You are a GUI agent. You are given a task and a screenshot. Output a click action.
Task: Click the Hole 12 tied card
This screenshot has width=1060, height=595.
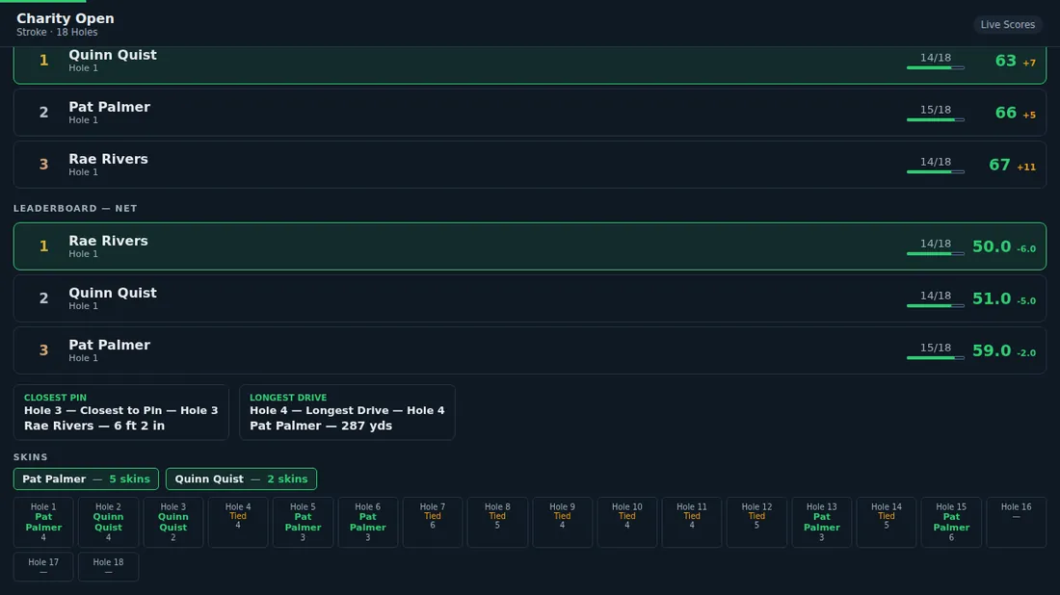pyautogui.click(x=757, y=522)
